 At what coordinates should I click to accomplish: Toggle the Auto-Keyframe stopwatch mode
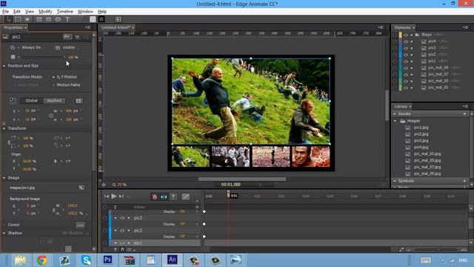[x=155, y=197]
